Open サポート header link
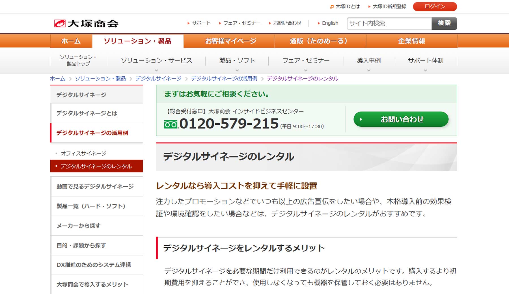This screenshot has height=294, width=509. tap(201, 23)
